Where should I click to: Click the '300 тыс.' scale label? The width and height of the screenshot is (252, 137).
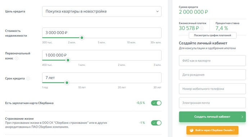pyautogui.click(x=47, y=42)
